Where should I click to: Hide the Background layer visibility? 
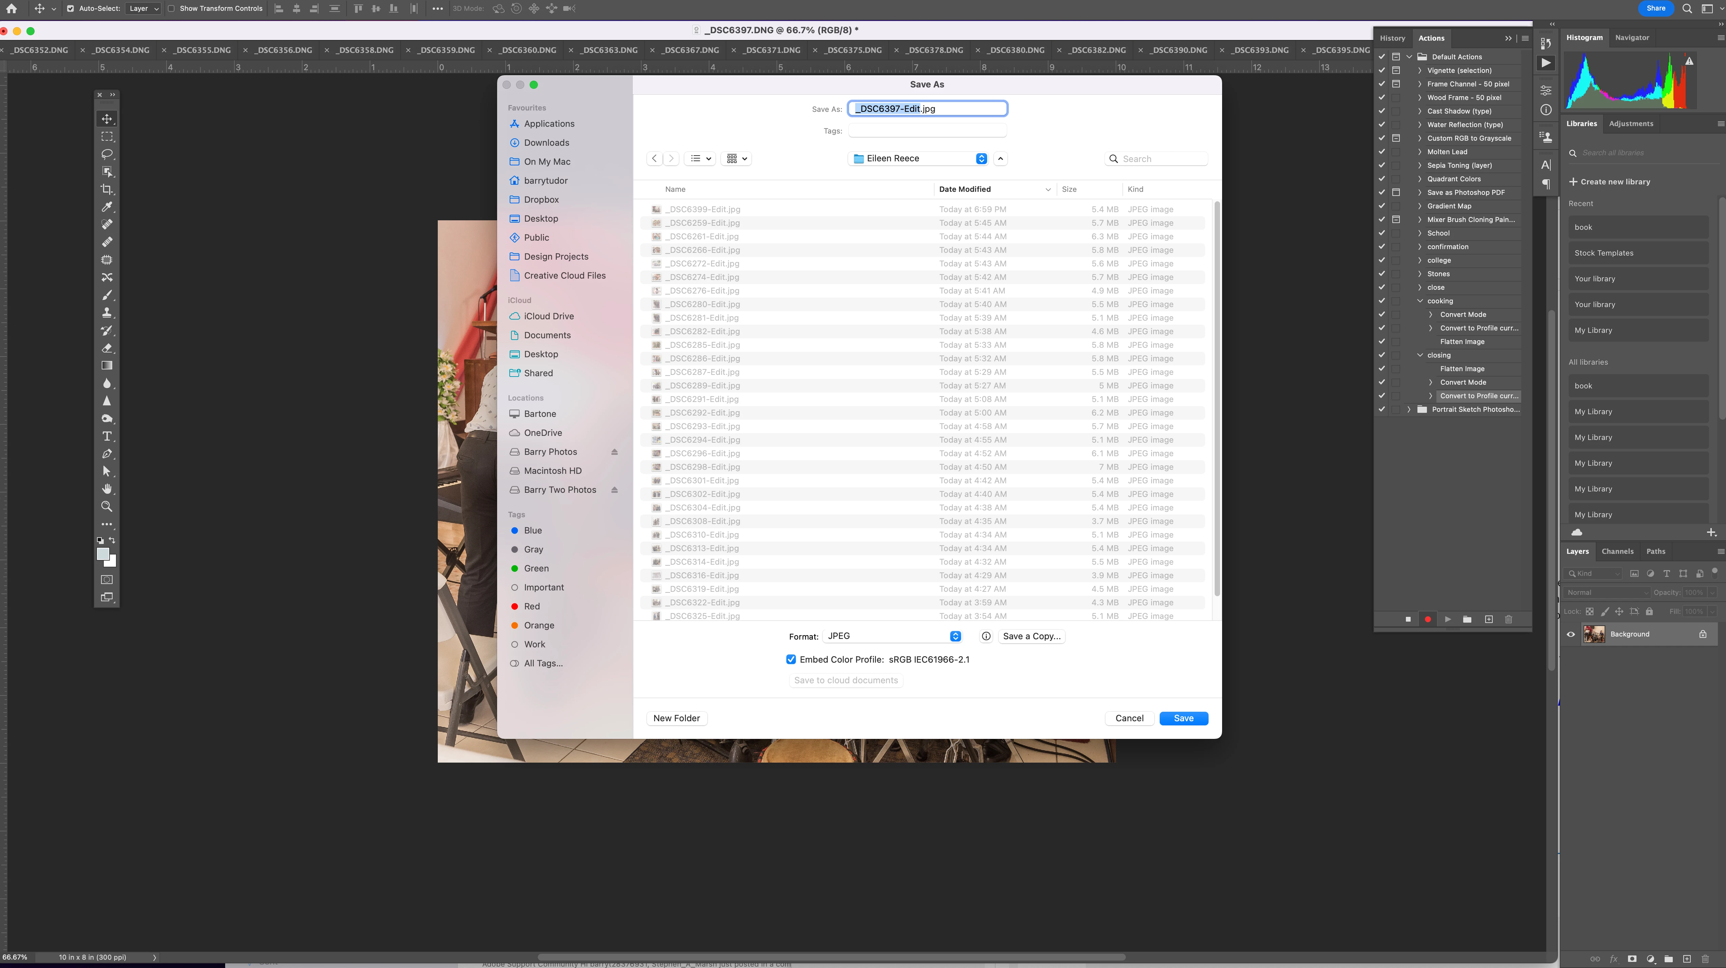tap(1571, 634)
